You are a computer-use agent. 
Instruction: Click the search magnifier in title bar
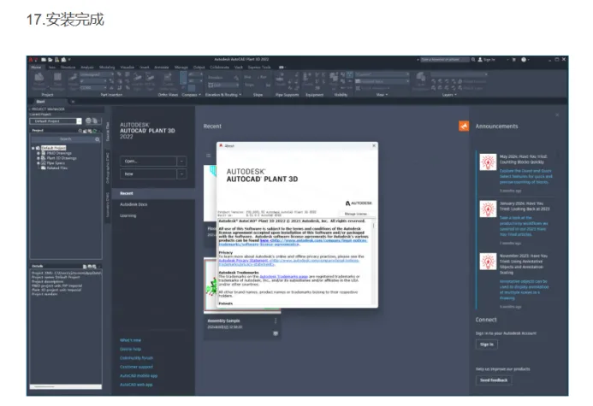tap(473, 60)
